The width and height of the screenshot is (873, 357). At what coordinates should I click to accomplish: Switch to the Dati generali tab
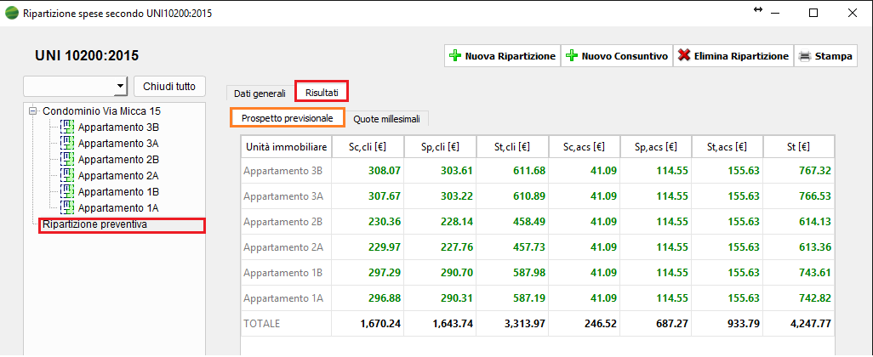pos(260,93)
